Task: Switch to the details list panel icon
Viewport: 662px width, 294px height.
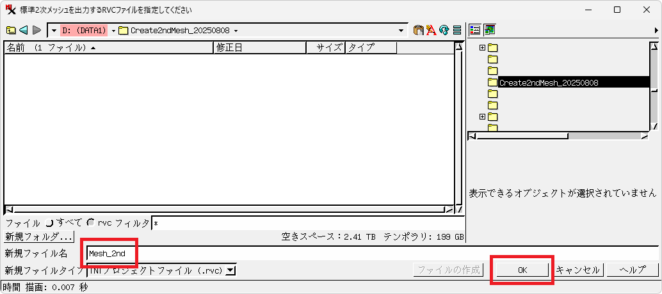Action: point(475,30)
